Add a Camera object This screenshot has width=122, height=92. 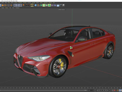pyautogui.click(x=61, y=5)
